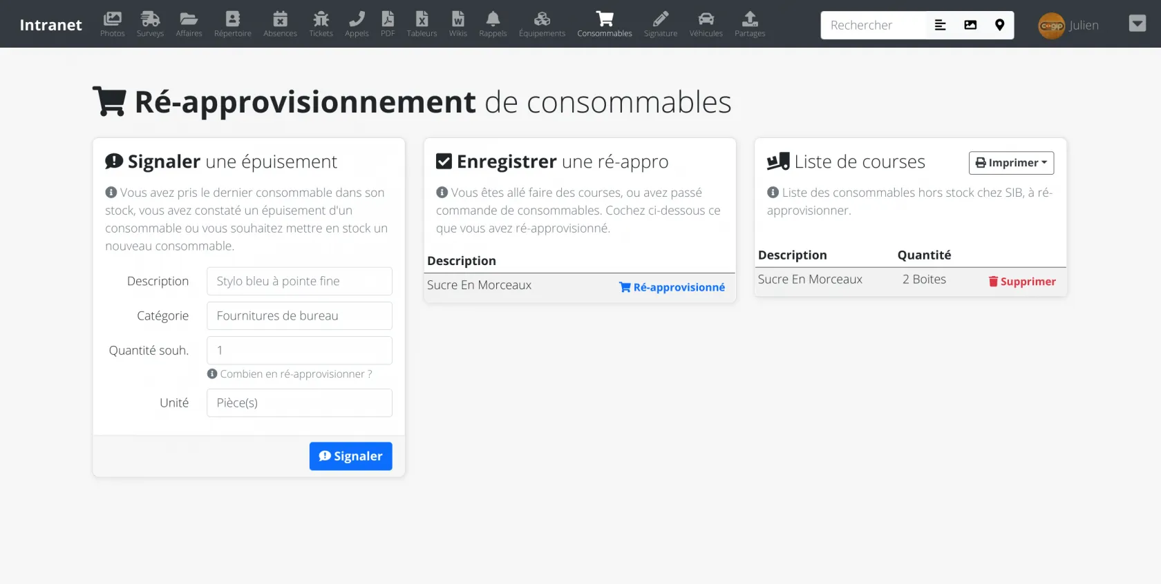
Task: Focus the Rechercher search field
Action: click(874, 26)
